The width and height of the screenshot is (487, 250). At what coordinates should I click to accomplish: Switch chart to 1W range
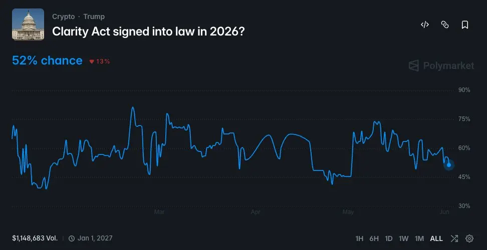(x=403, y=238)
